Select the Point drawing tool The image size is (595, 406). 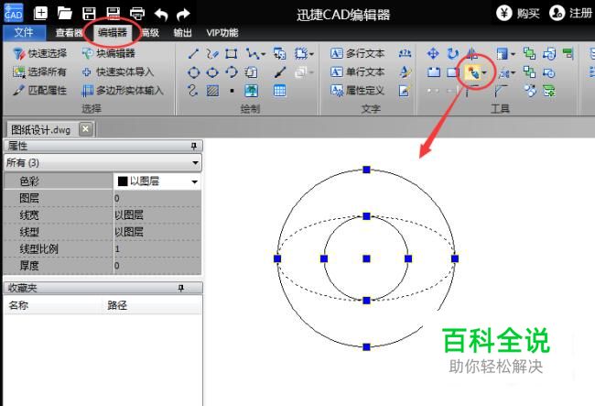pos(232,91)
